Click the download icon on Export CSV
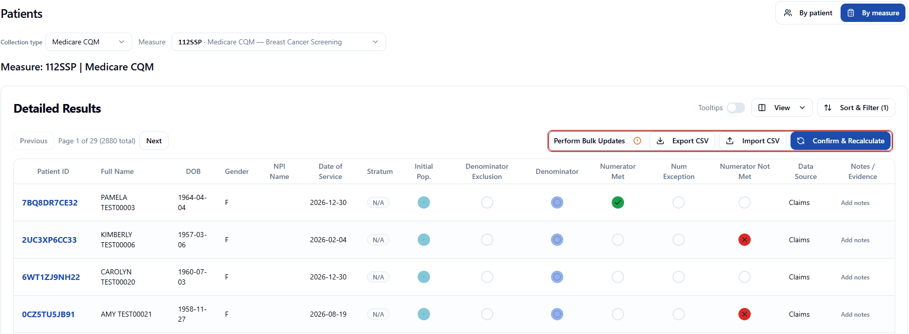 [x=660, y=141]
